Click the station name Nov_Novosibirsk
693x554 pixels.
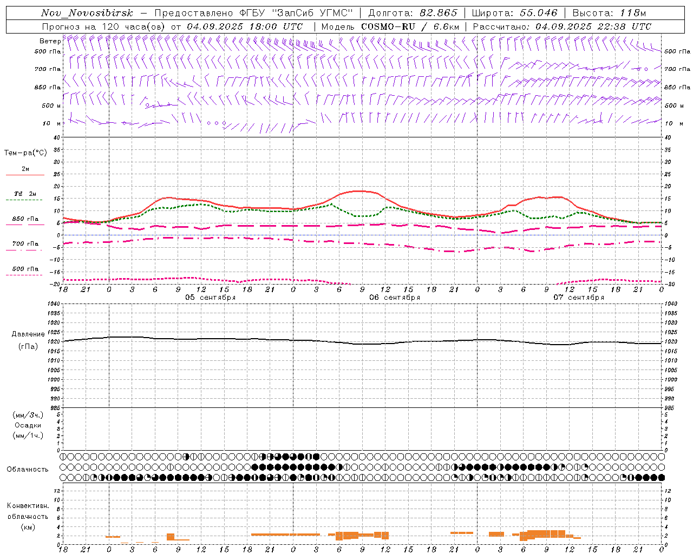tap(87, 14)
